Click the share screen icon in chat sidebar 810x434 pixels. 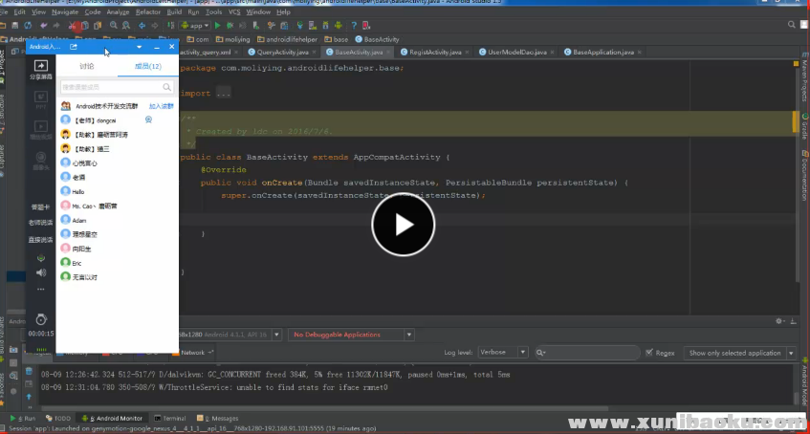(40, 66)
